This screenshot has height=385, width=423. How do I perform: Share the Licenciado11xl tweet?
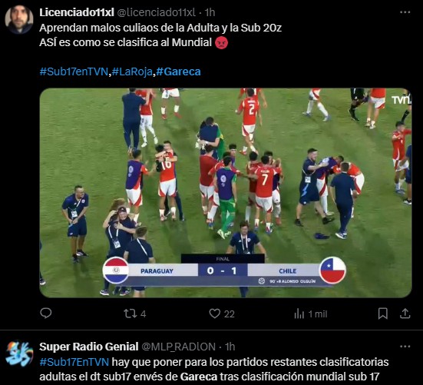coord(405,314)
